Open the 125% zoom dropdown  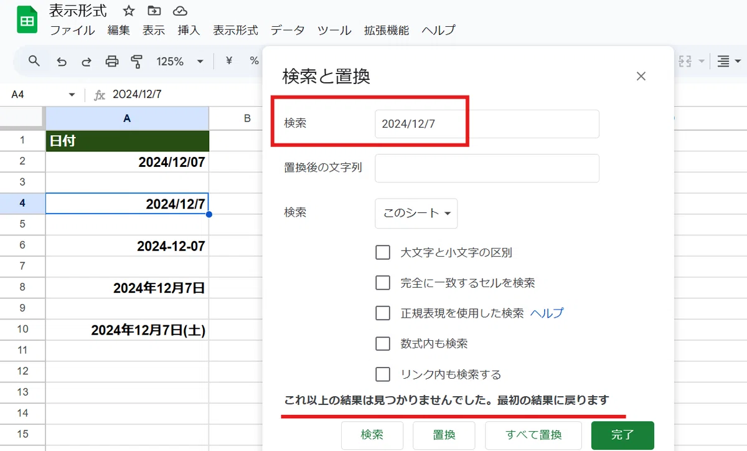[180, 61]
